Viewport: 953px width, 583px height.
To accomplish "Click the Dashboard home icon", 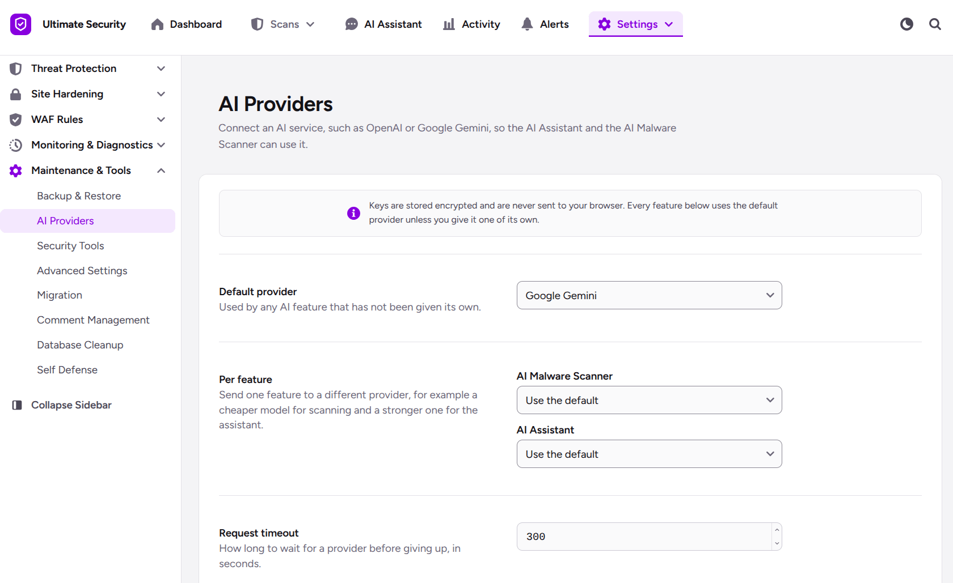I will pos(157,24).
